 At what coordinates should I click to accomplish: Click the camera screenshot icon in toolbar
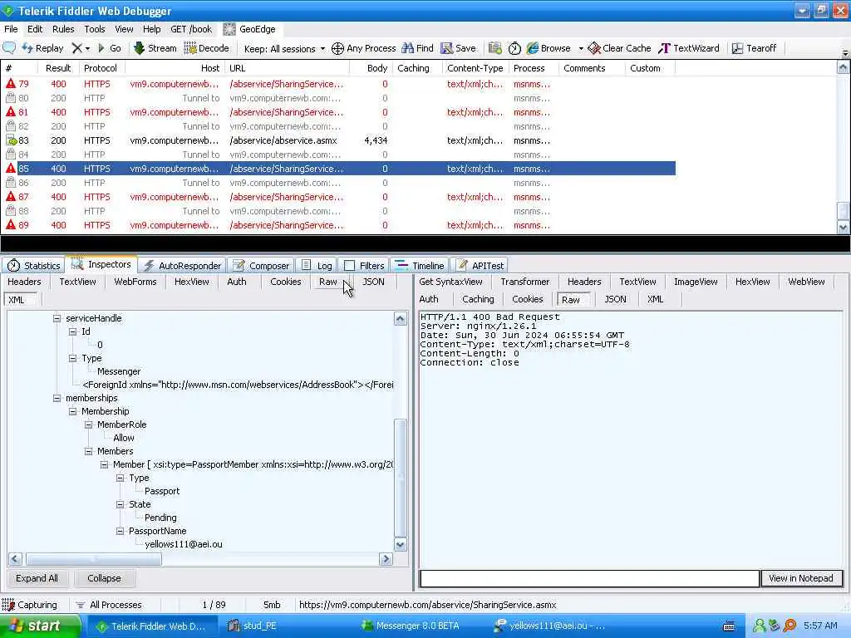pyautogui.click(x=494, y=48)
